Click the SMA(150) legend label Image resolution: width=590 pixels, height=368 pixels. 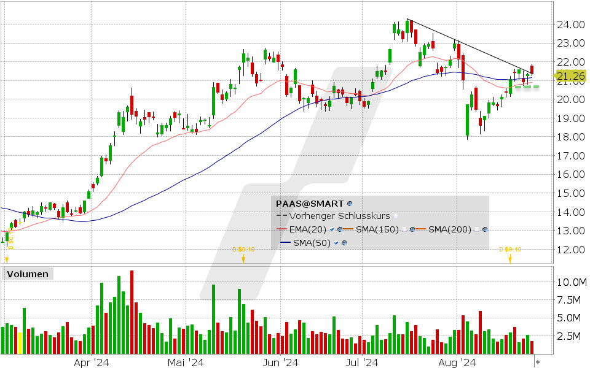click(x=377, y=229)
